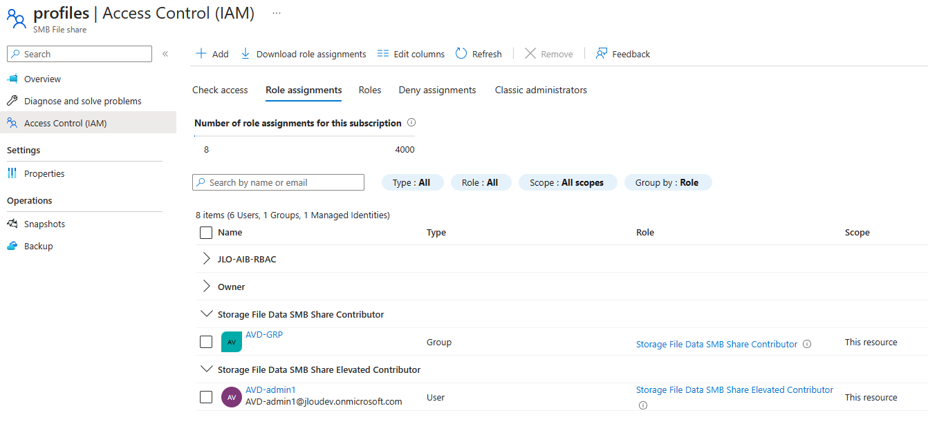Open the AVD-admin1 user link

pyautogui.click(x=270, y=390)
